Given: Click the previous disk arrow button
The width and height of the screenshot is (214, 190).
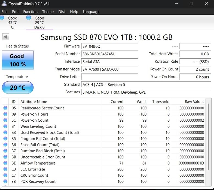Looking at the screenshot, I should click(6, 37).
